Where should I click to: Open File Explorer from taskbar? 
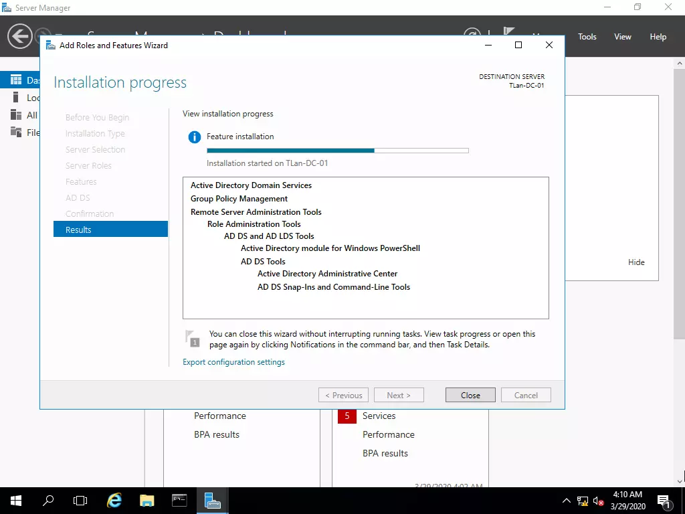click(x=146, y=501)
